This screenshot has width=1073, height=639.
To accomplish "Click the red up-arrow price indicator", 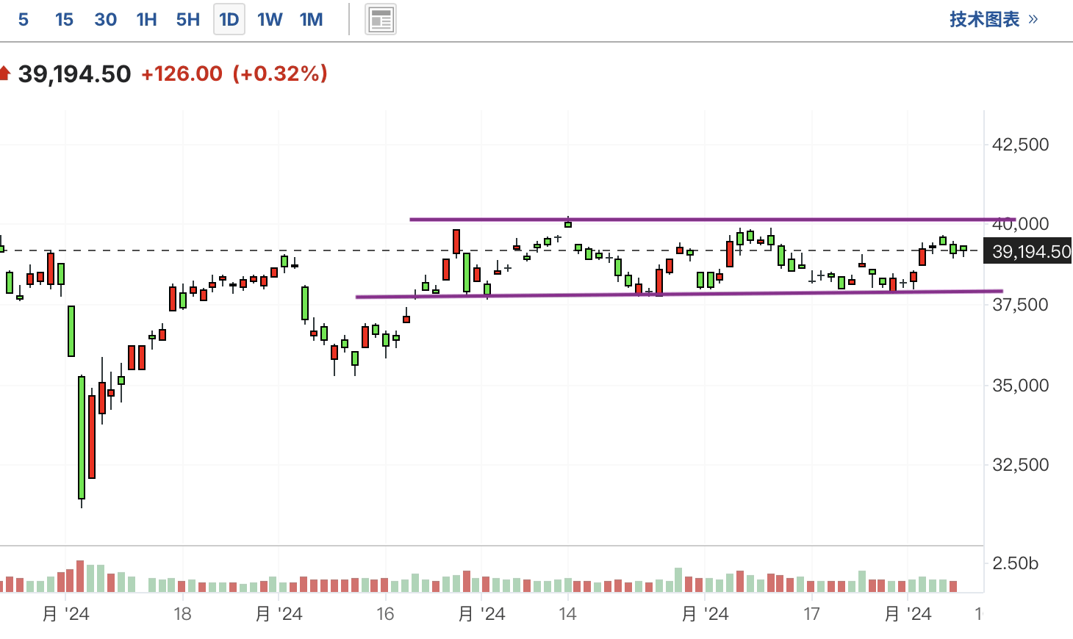I will click(x=4, y=73).
